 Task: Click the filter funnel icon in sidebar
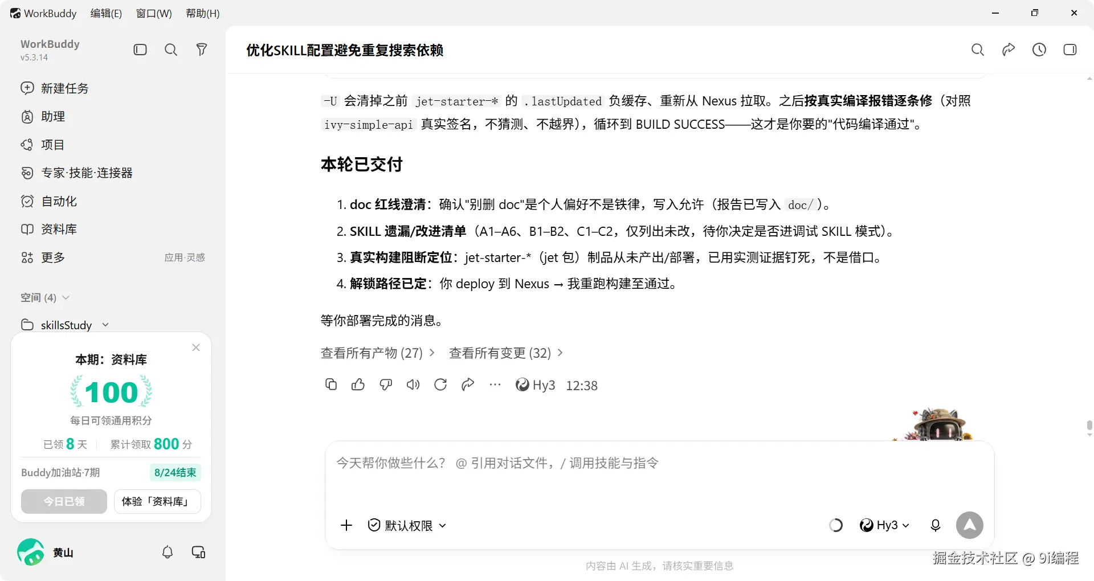[x=201, y=50]
